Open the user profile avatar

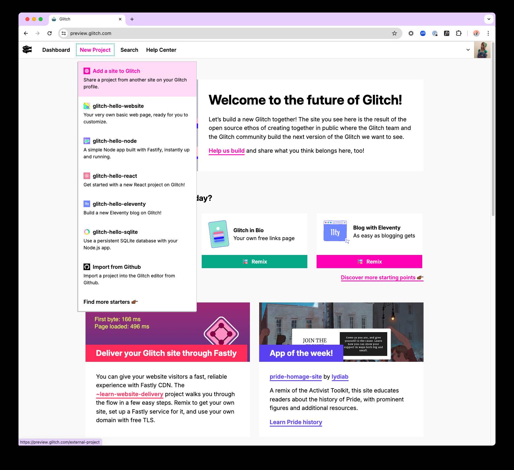482,50
